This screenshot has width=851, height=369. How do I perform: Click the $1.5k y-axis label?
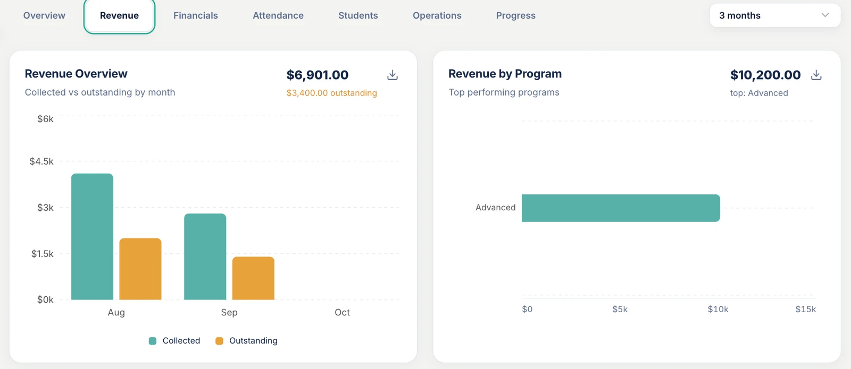[x=42, y=254]
